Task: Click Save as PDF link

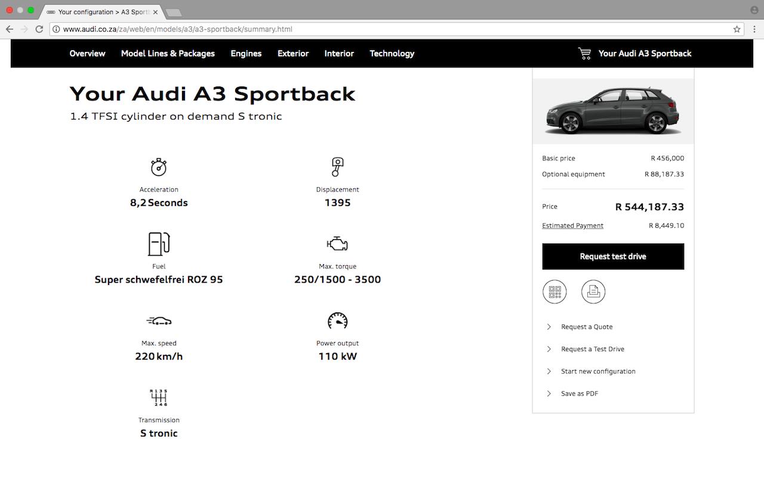Action: click(x=580, y=394)
